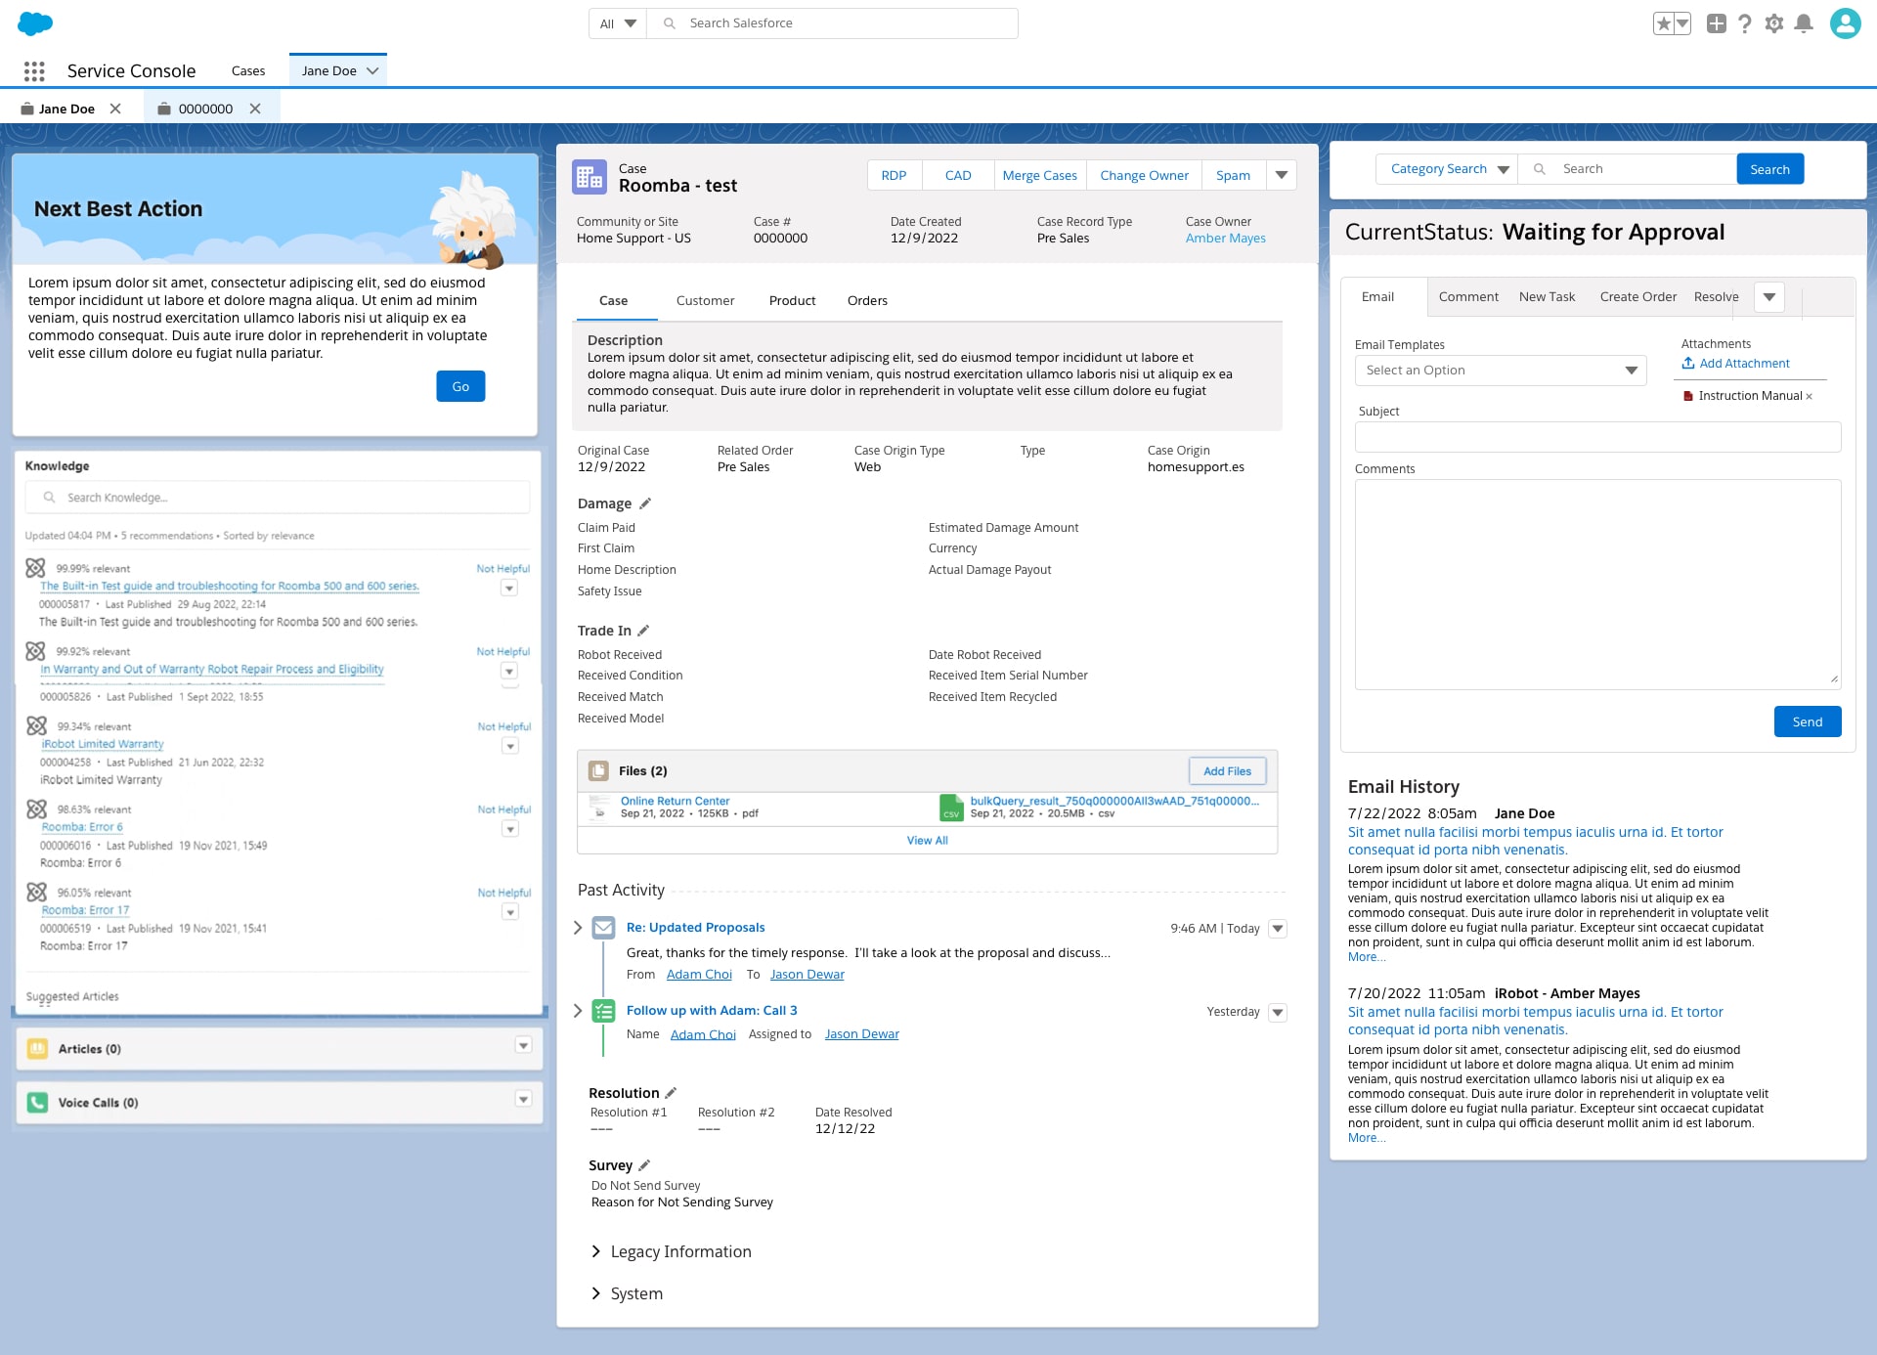Viewport: 1877px width, 1355px height.
Task: Open the notifications bell
Action: pyautogui.click(x=1805, y=23)
